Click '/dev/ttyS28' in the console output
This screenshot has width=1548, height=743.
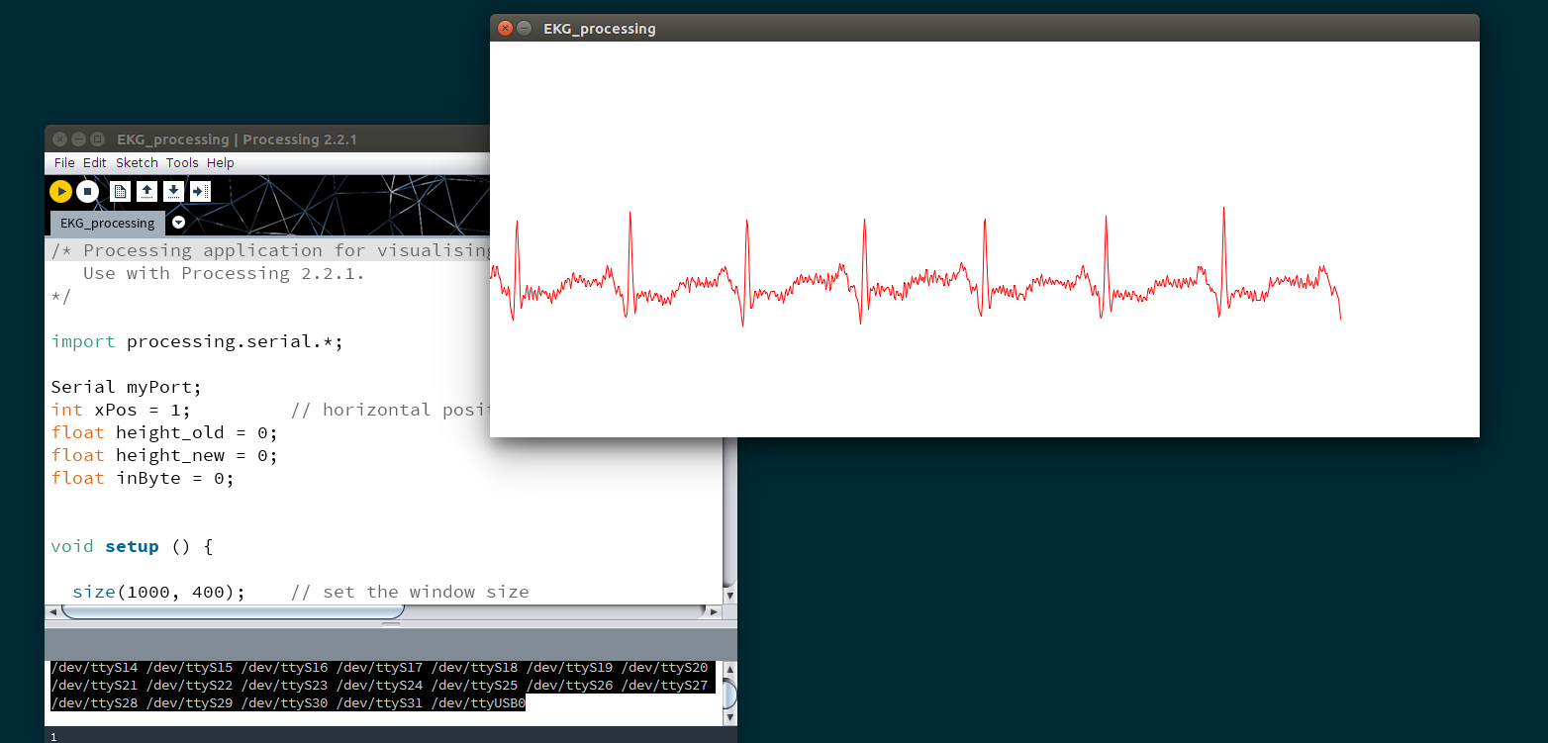(x=94, y=703)
